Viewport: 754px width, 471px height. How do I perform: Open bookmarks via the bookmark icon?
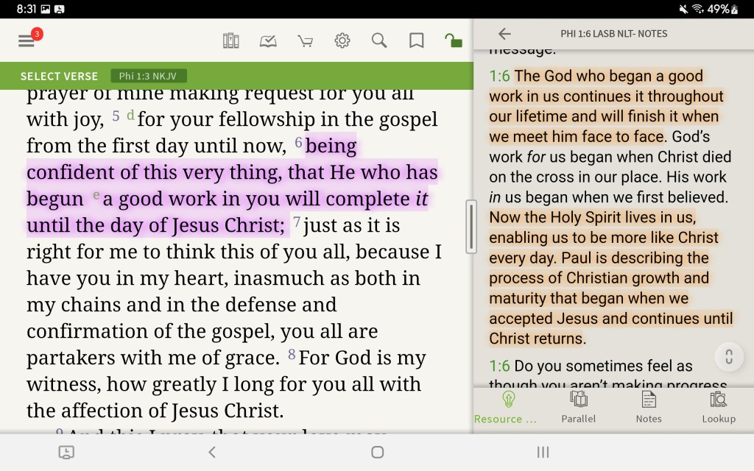[415, 40]
